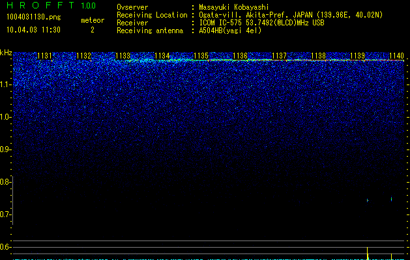Click the 1132 time marker
This screenshot has width=410, height=260.
pos(83,56)
